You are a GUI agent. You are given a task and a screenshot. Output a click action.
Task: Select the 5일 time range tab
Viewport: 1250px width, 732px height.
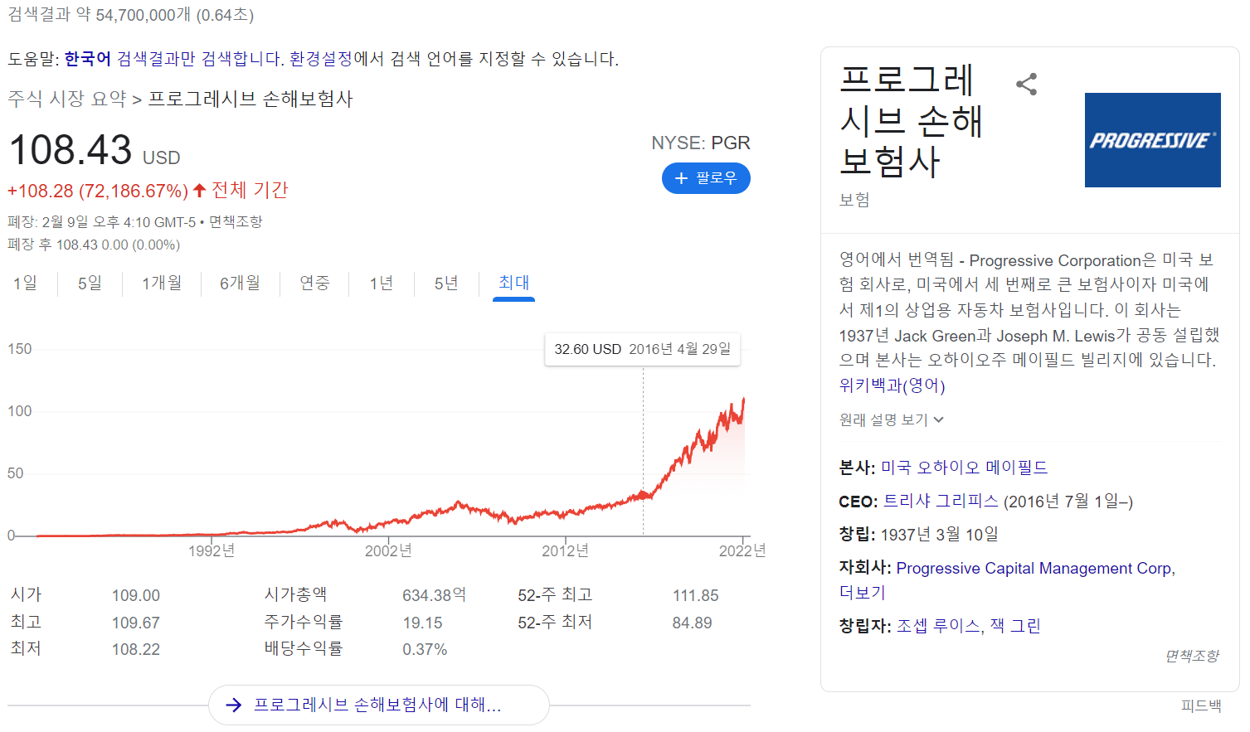click(90, 284)
